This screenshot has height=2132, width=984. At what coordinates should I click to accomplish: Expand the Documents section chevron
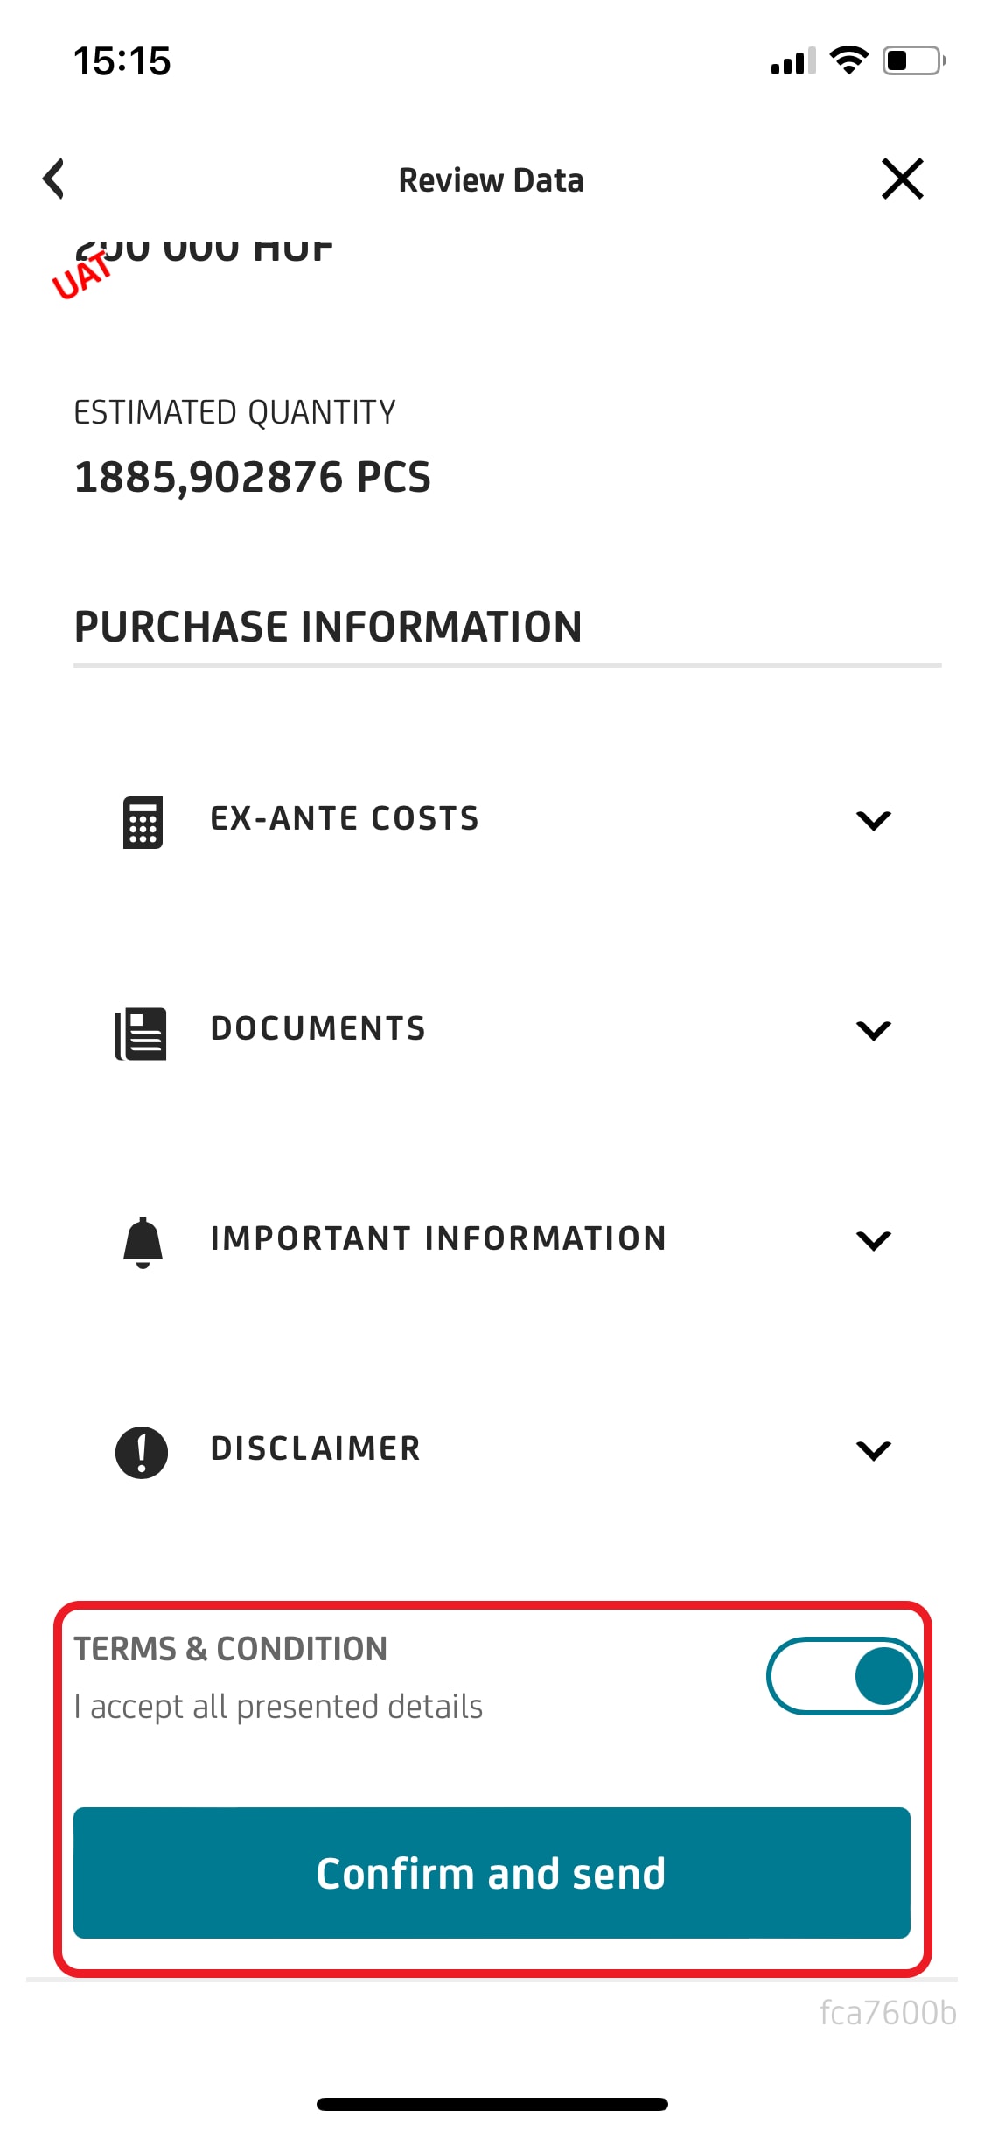coord(873,1030)
